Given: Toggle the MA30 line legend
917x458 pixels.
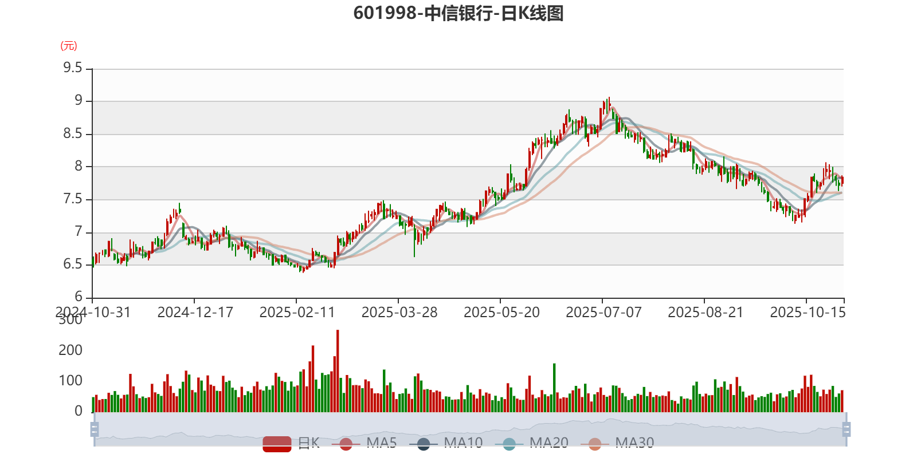Looking at the screenshot, I should (x=617, y=443).
